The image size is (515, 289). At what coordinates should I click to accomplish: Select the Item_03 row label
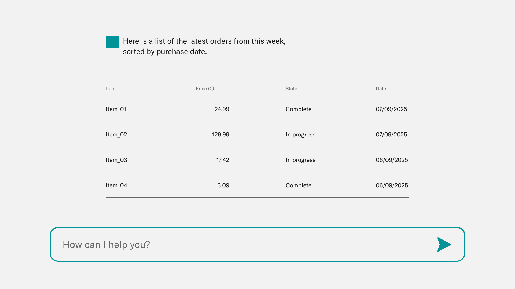click(116, 160)
